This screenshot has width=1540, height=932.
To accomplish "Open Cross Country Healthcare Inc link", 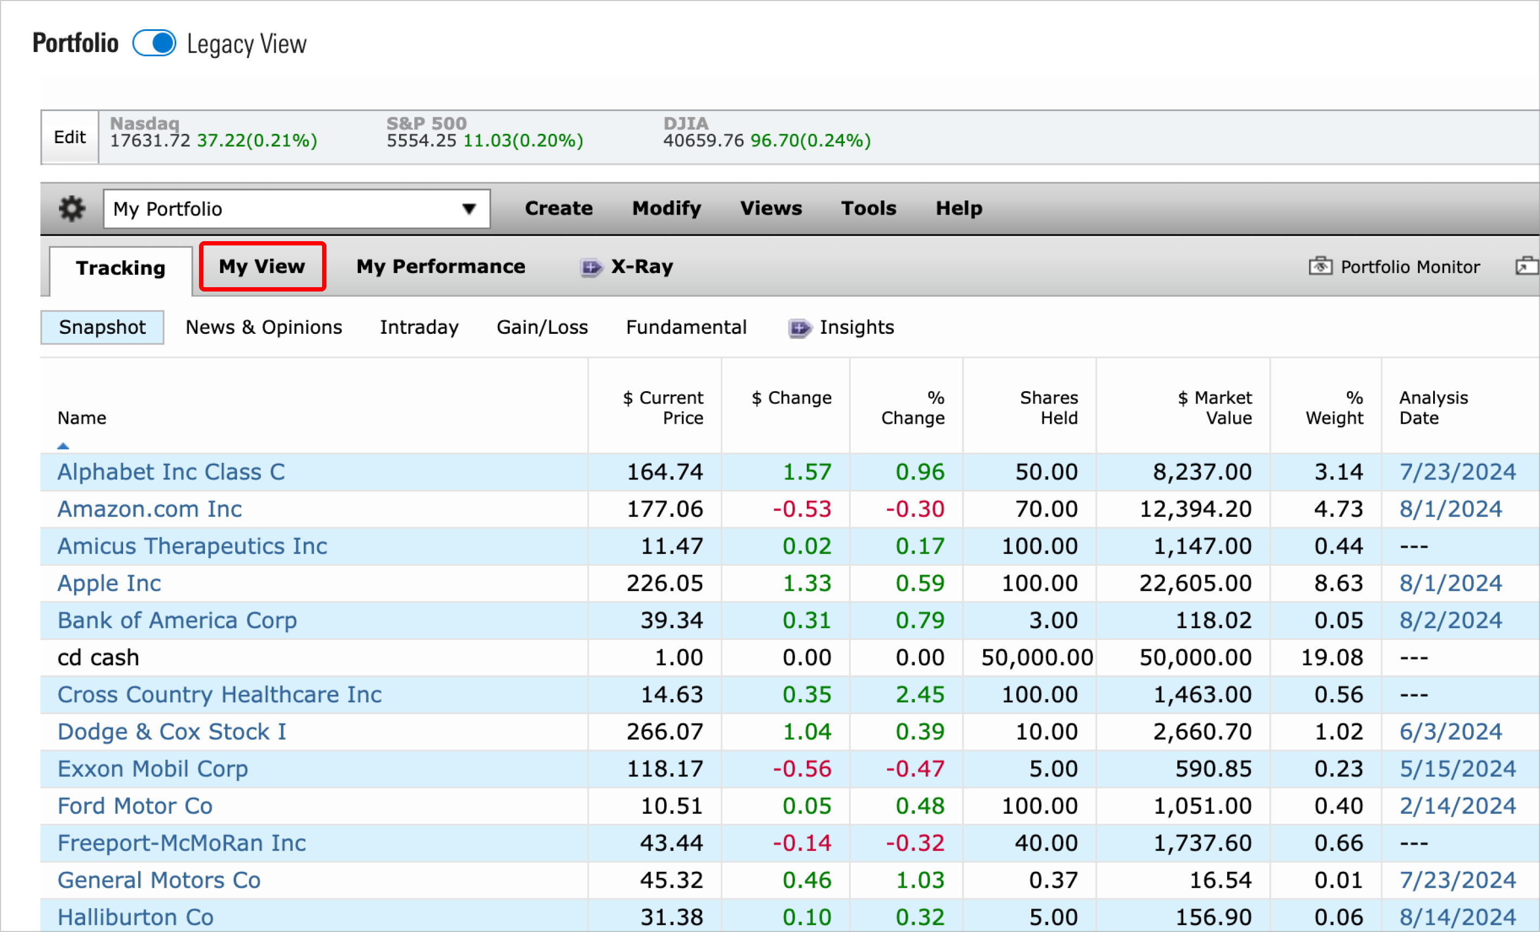I will (220, 695).
